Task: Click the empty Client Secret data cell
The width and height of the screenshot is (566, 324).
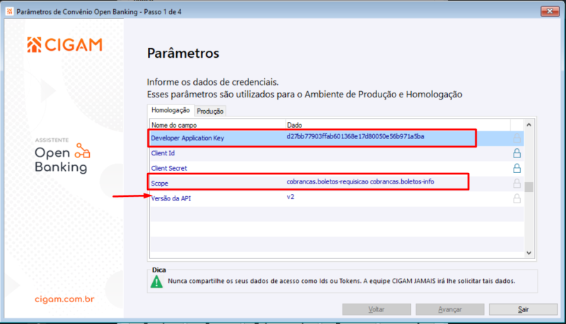Action: coord(397,168)
